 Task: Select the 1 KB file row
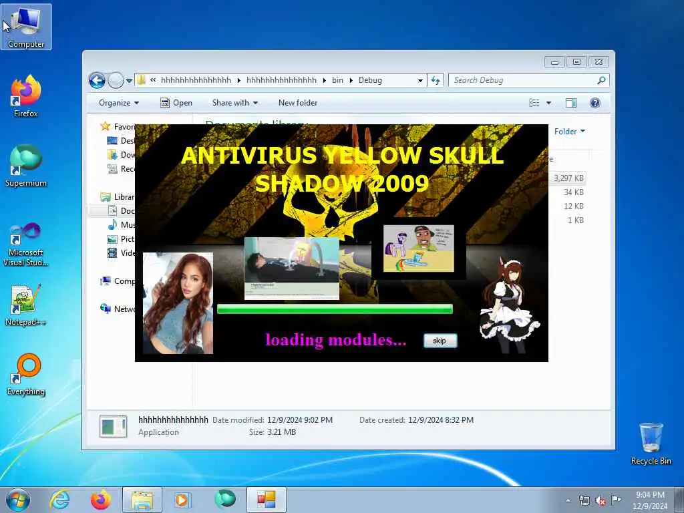click(575, 220)
